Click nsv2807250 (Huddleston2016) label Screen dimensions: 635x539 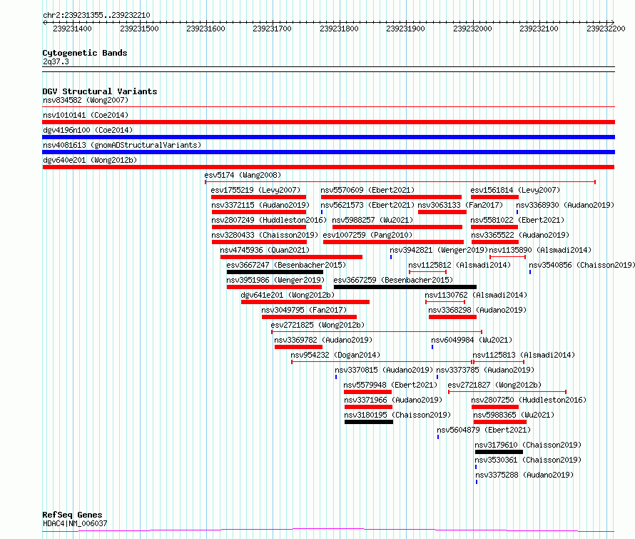tap(529, 400)
